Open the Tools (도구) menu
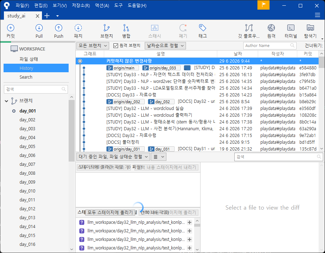The height and width of the screenshot is (253, 325). pos(118,6)
